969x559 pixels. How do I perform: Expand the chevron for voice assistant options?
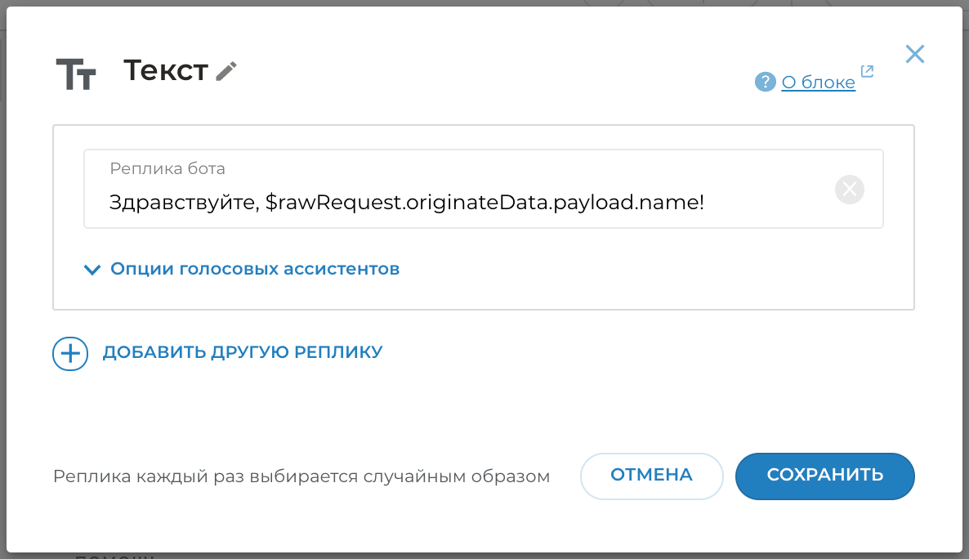pyautogui.click(x=92, y=269)
